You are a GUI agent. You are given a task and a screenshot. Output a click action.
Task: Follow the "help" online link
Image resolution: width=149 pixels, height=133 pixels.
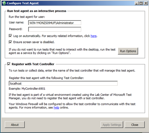tap(56, 108)
